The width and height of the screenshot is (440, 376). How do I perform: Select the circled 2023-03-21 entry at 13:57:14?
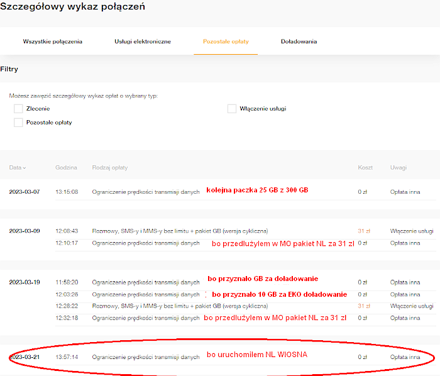click(145, 357)
